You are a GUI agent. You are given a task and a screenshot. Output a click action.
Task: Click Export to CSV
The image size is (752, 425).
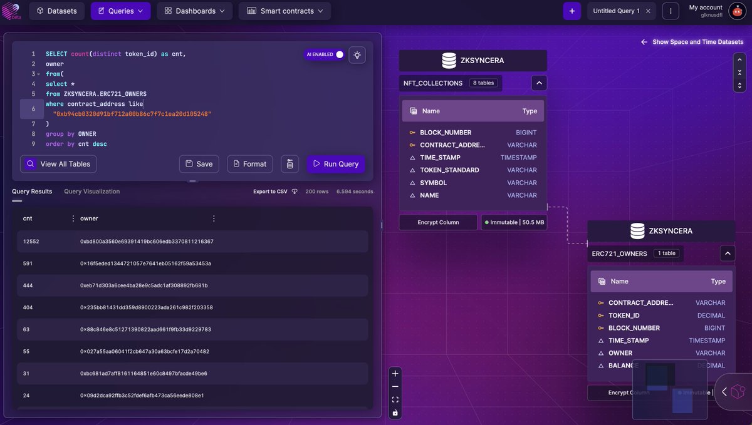pyautogui.click(x=270, y=192)
